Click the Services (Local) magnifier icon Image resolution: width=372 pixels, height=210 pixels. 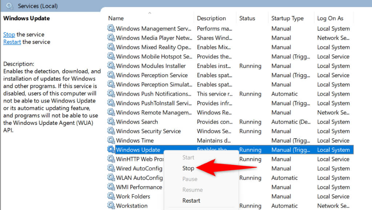point(10,6)
